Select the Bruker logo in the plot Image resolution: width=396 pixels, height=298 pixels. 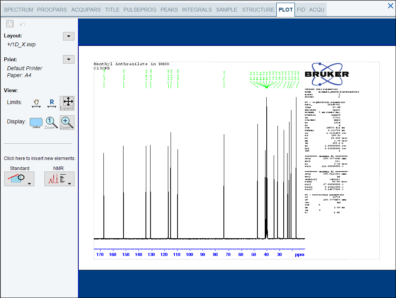[x=327, y=74]
